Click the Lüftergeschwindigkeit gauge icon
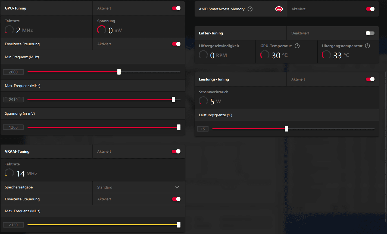The width and height of the screenshot is (387, 234). pos(203,55)
